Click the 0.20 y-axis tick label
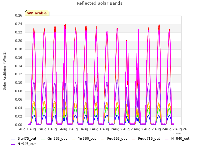Screen dimensions: 200x150 pos(19,41)
